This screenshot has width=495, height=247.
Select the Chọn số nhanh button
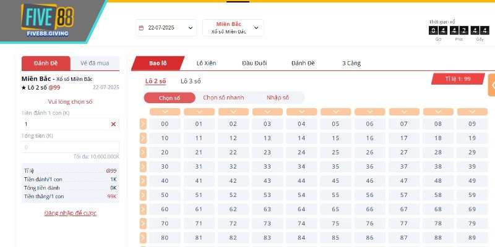click(x=223, y=98)
